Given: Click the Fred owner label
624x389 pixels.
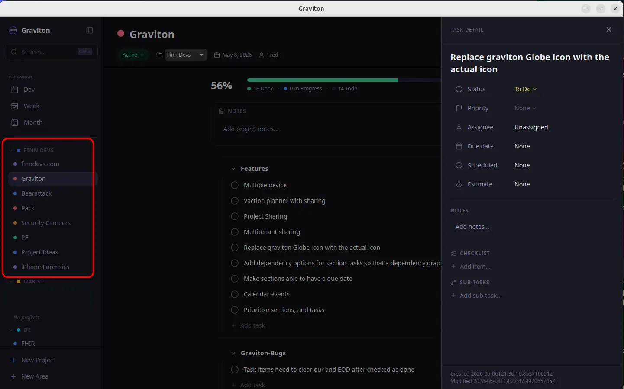Looking at the screenshot, I should (x=268, y=55).
